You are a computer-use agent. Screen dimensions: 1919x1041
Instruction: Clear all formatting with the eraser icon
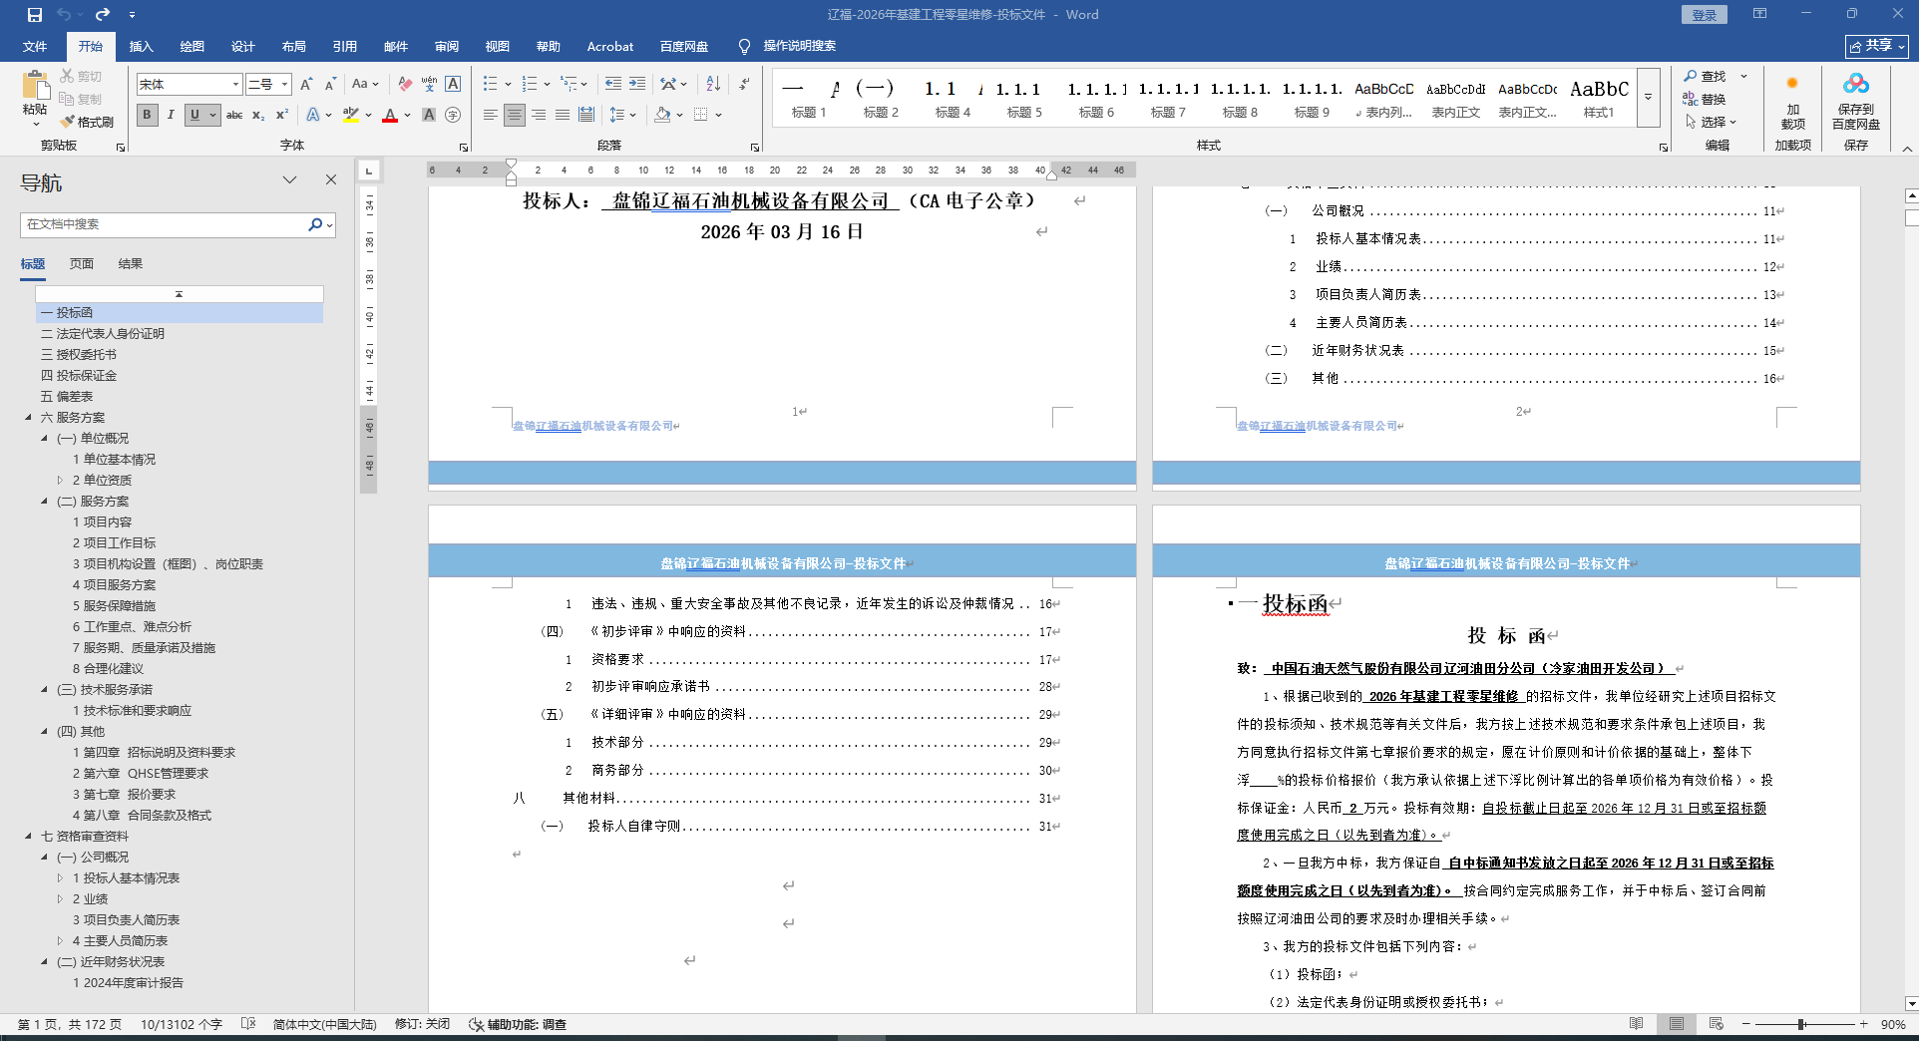point(405,85)
